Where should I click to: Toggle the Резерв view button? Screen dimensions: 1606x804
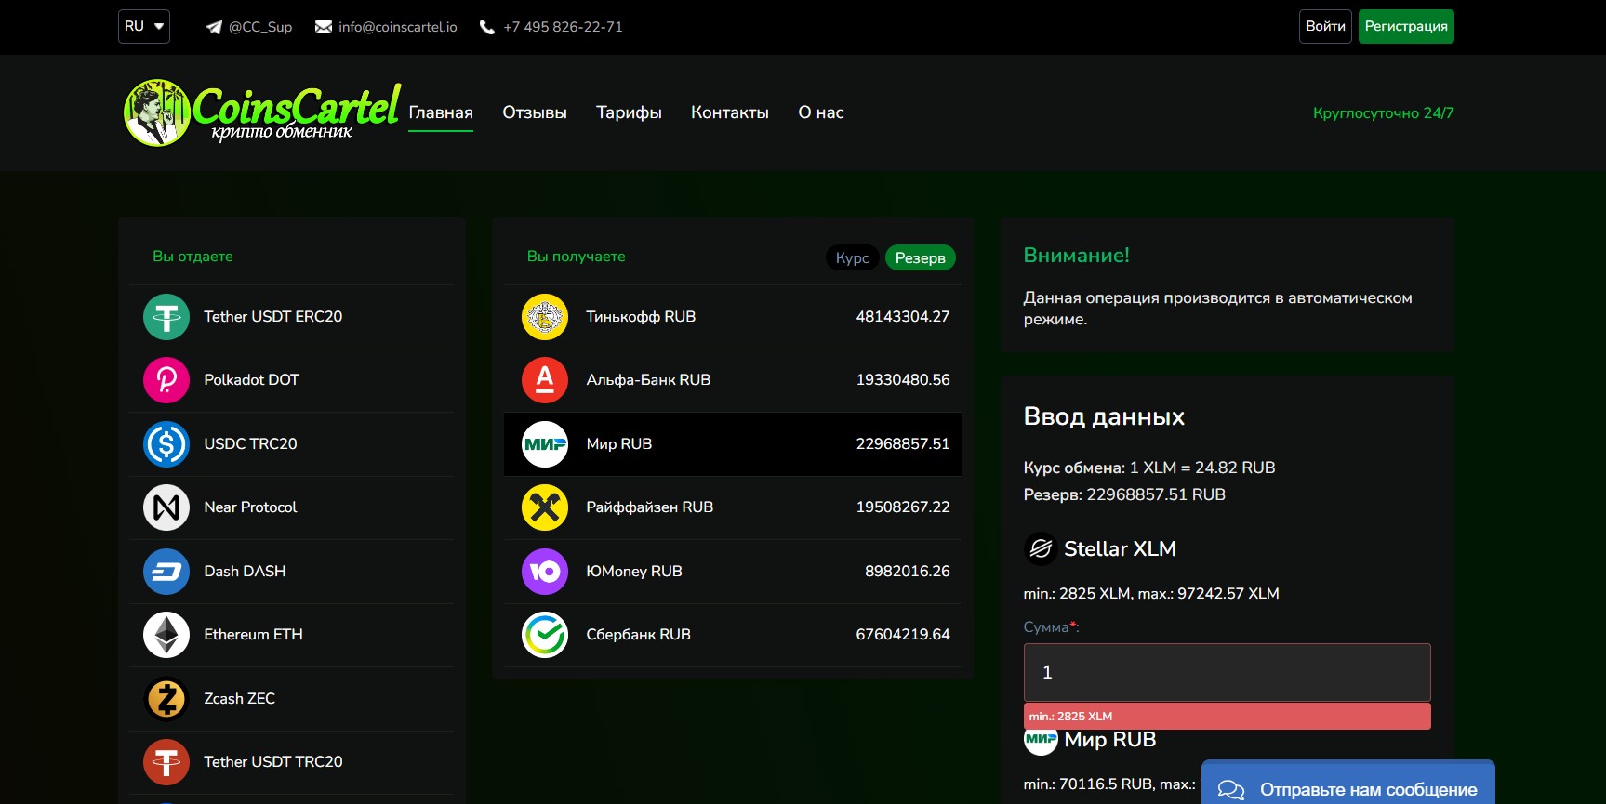coord(920,257)
